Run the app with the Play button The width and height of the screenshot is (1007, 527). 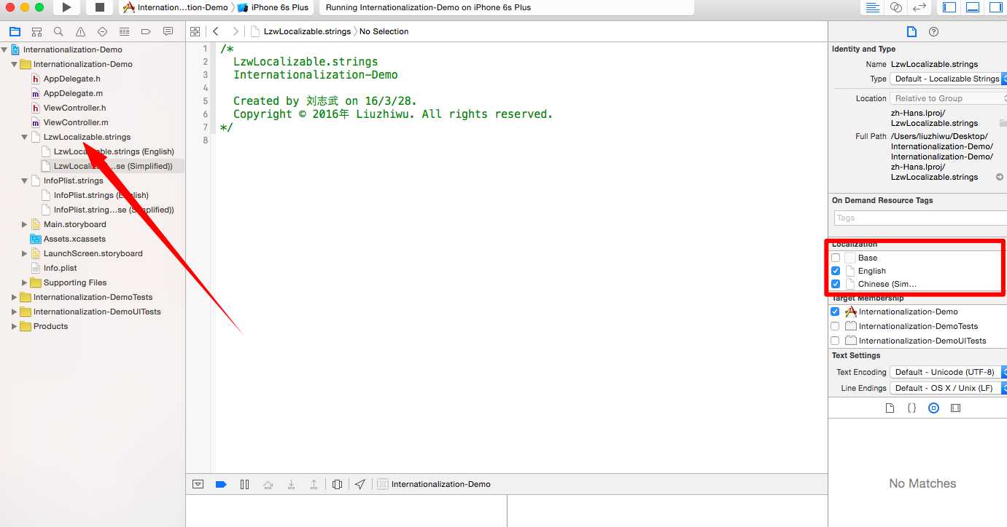[x=66, y=7]
